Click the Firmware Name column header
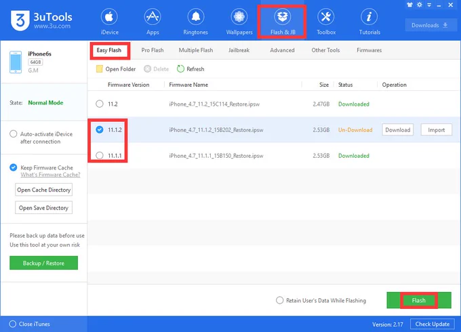The image size is (461, 332). tap(188, 85)
